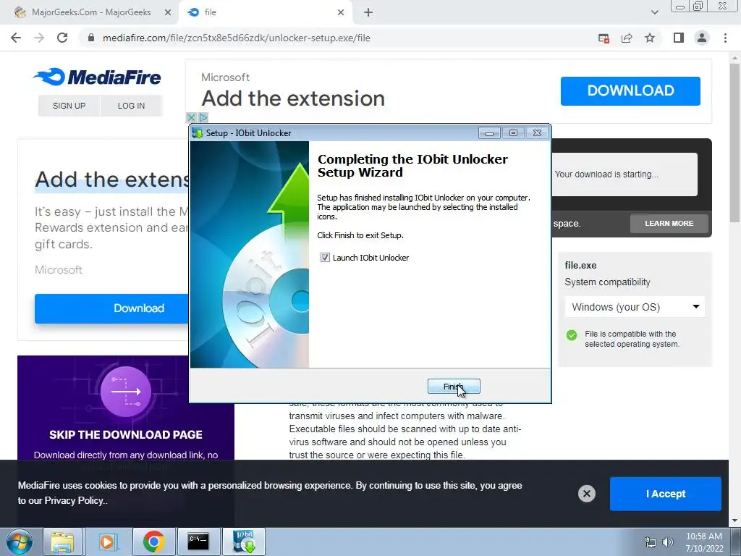741x556 pixels.
Task: Click the file.exe file name text
Action: click(x=580, y=265)
